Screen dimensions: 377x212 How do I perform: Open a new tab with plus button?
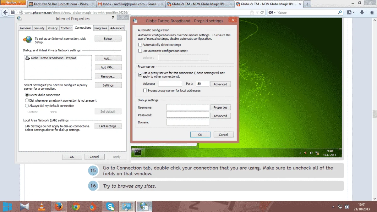click(x=307, y=4)
